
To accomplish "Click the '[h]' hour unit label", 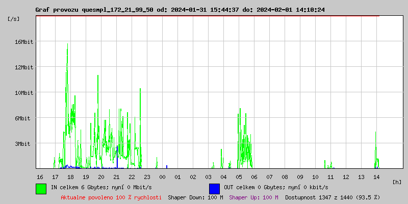I will click(397, 182).
